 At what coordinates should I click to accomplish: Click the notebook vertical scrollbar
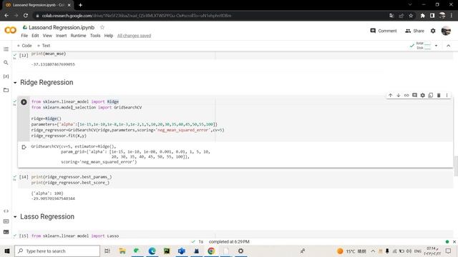click(x=455, y=166)
